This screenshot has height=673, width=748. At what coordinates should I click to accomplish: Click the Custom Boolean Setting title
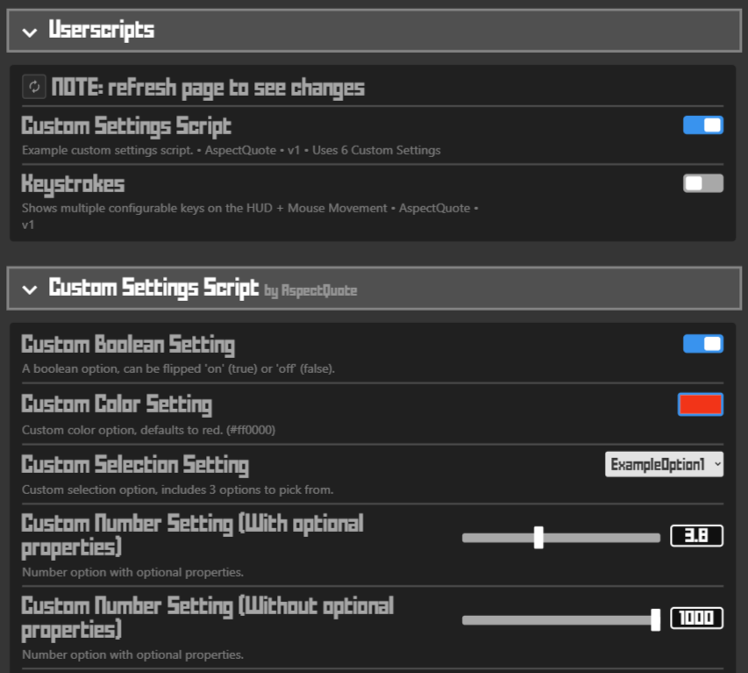(x=128, y=344)
